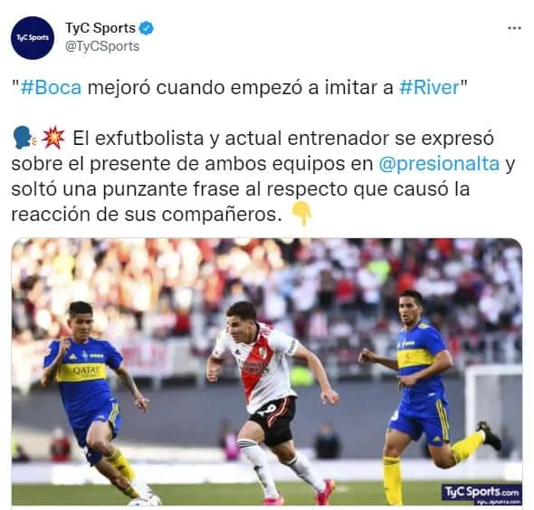Image resolution: width=534 pixels, height=510 pixels.
Task: Click the speaking head emoji
Action: click(x=24, y=138)
